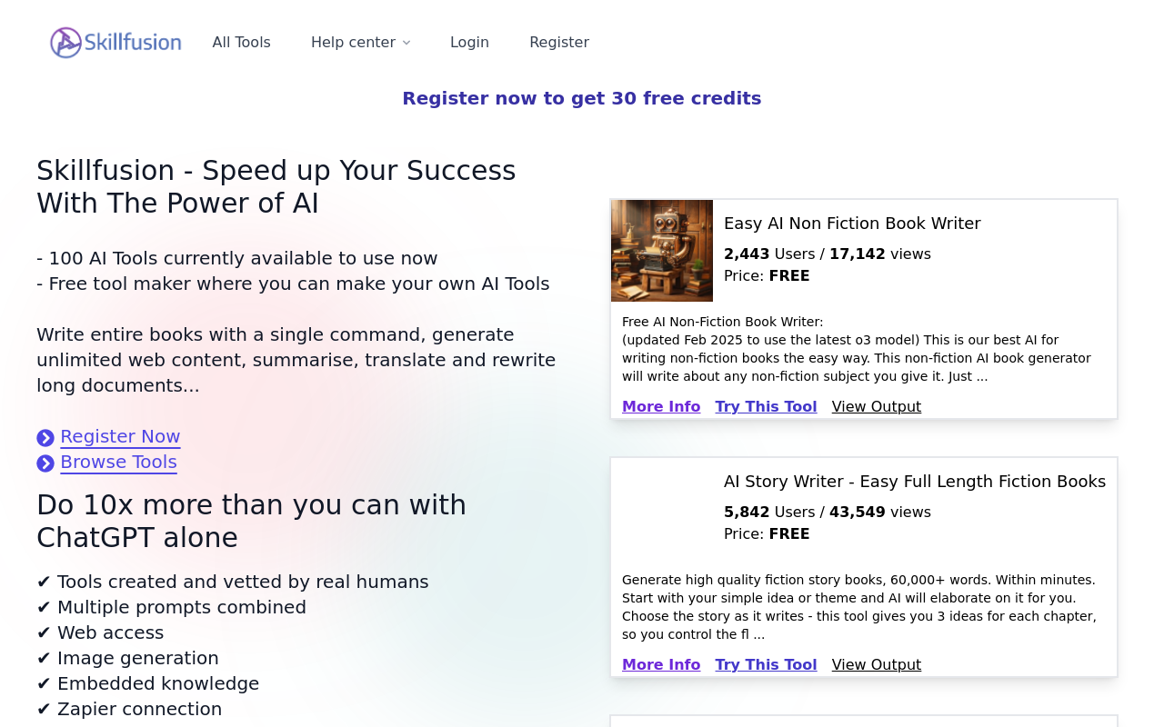Click the Register Now link
Viewport: 1164px width, 727px height.
120,437
